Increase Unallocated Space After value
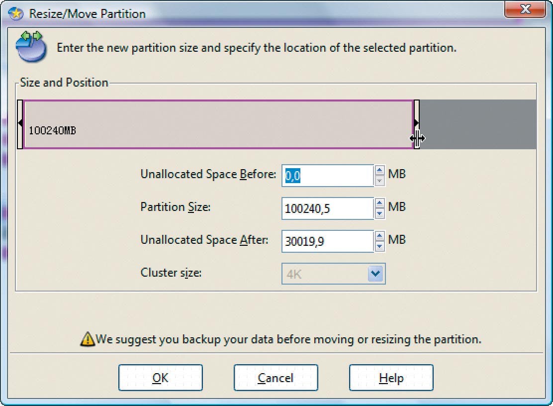The width and height of the screenshot is (553, 406). pos(380,236)
